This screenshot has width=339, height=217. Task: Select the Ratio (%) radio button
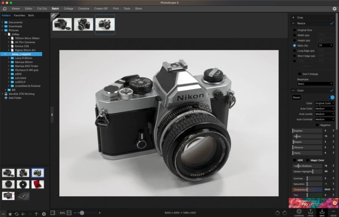295,45
